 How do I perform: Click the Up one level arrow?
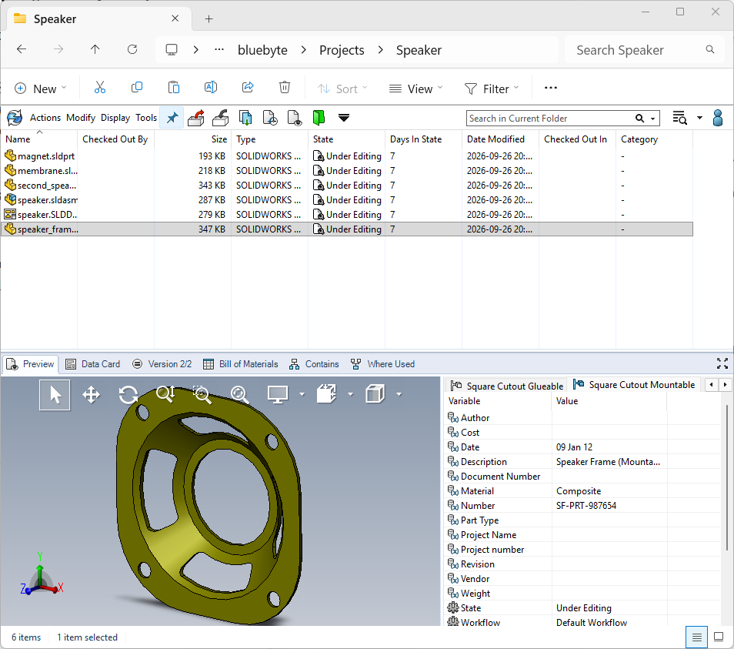point(95,49)
